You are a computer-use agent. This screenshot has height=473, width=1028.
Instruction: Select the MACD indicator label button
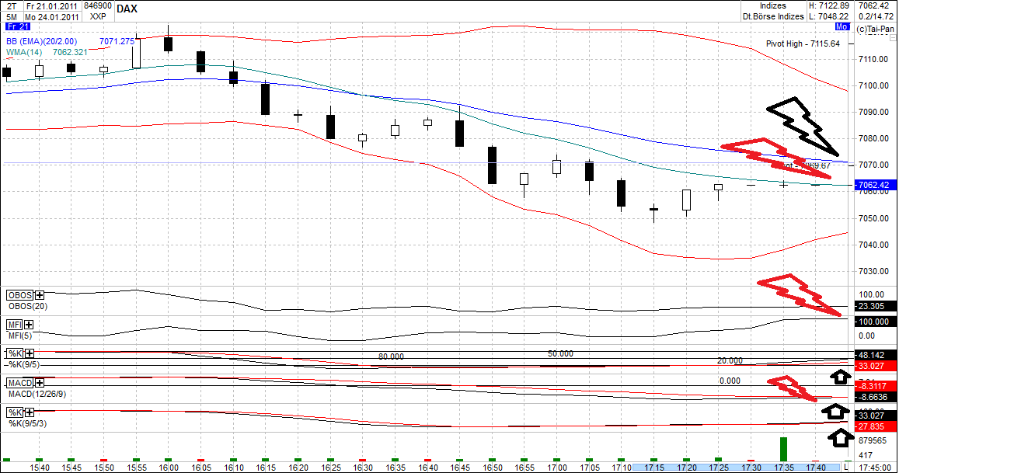19,381
